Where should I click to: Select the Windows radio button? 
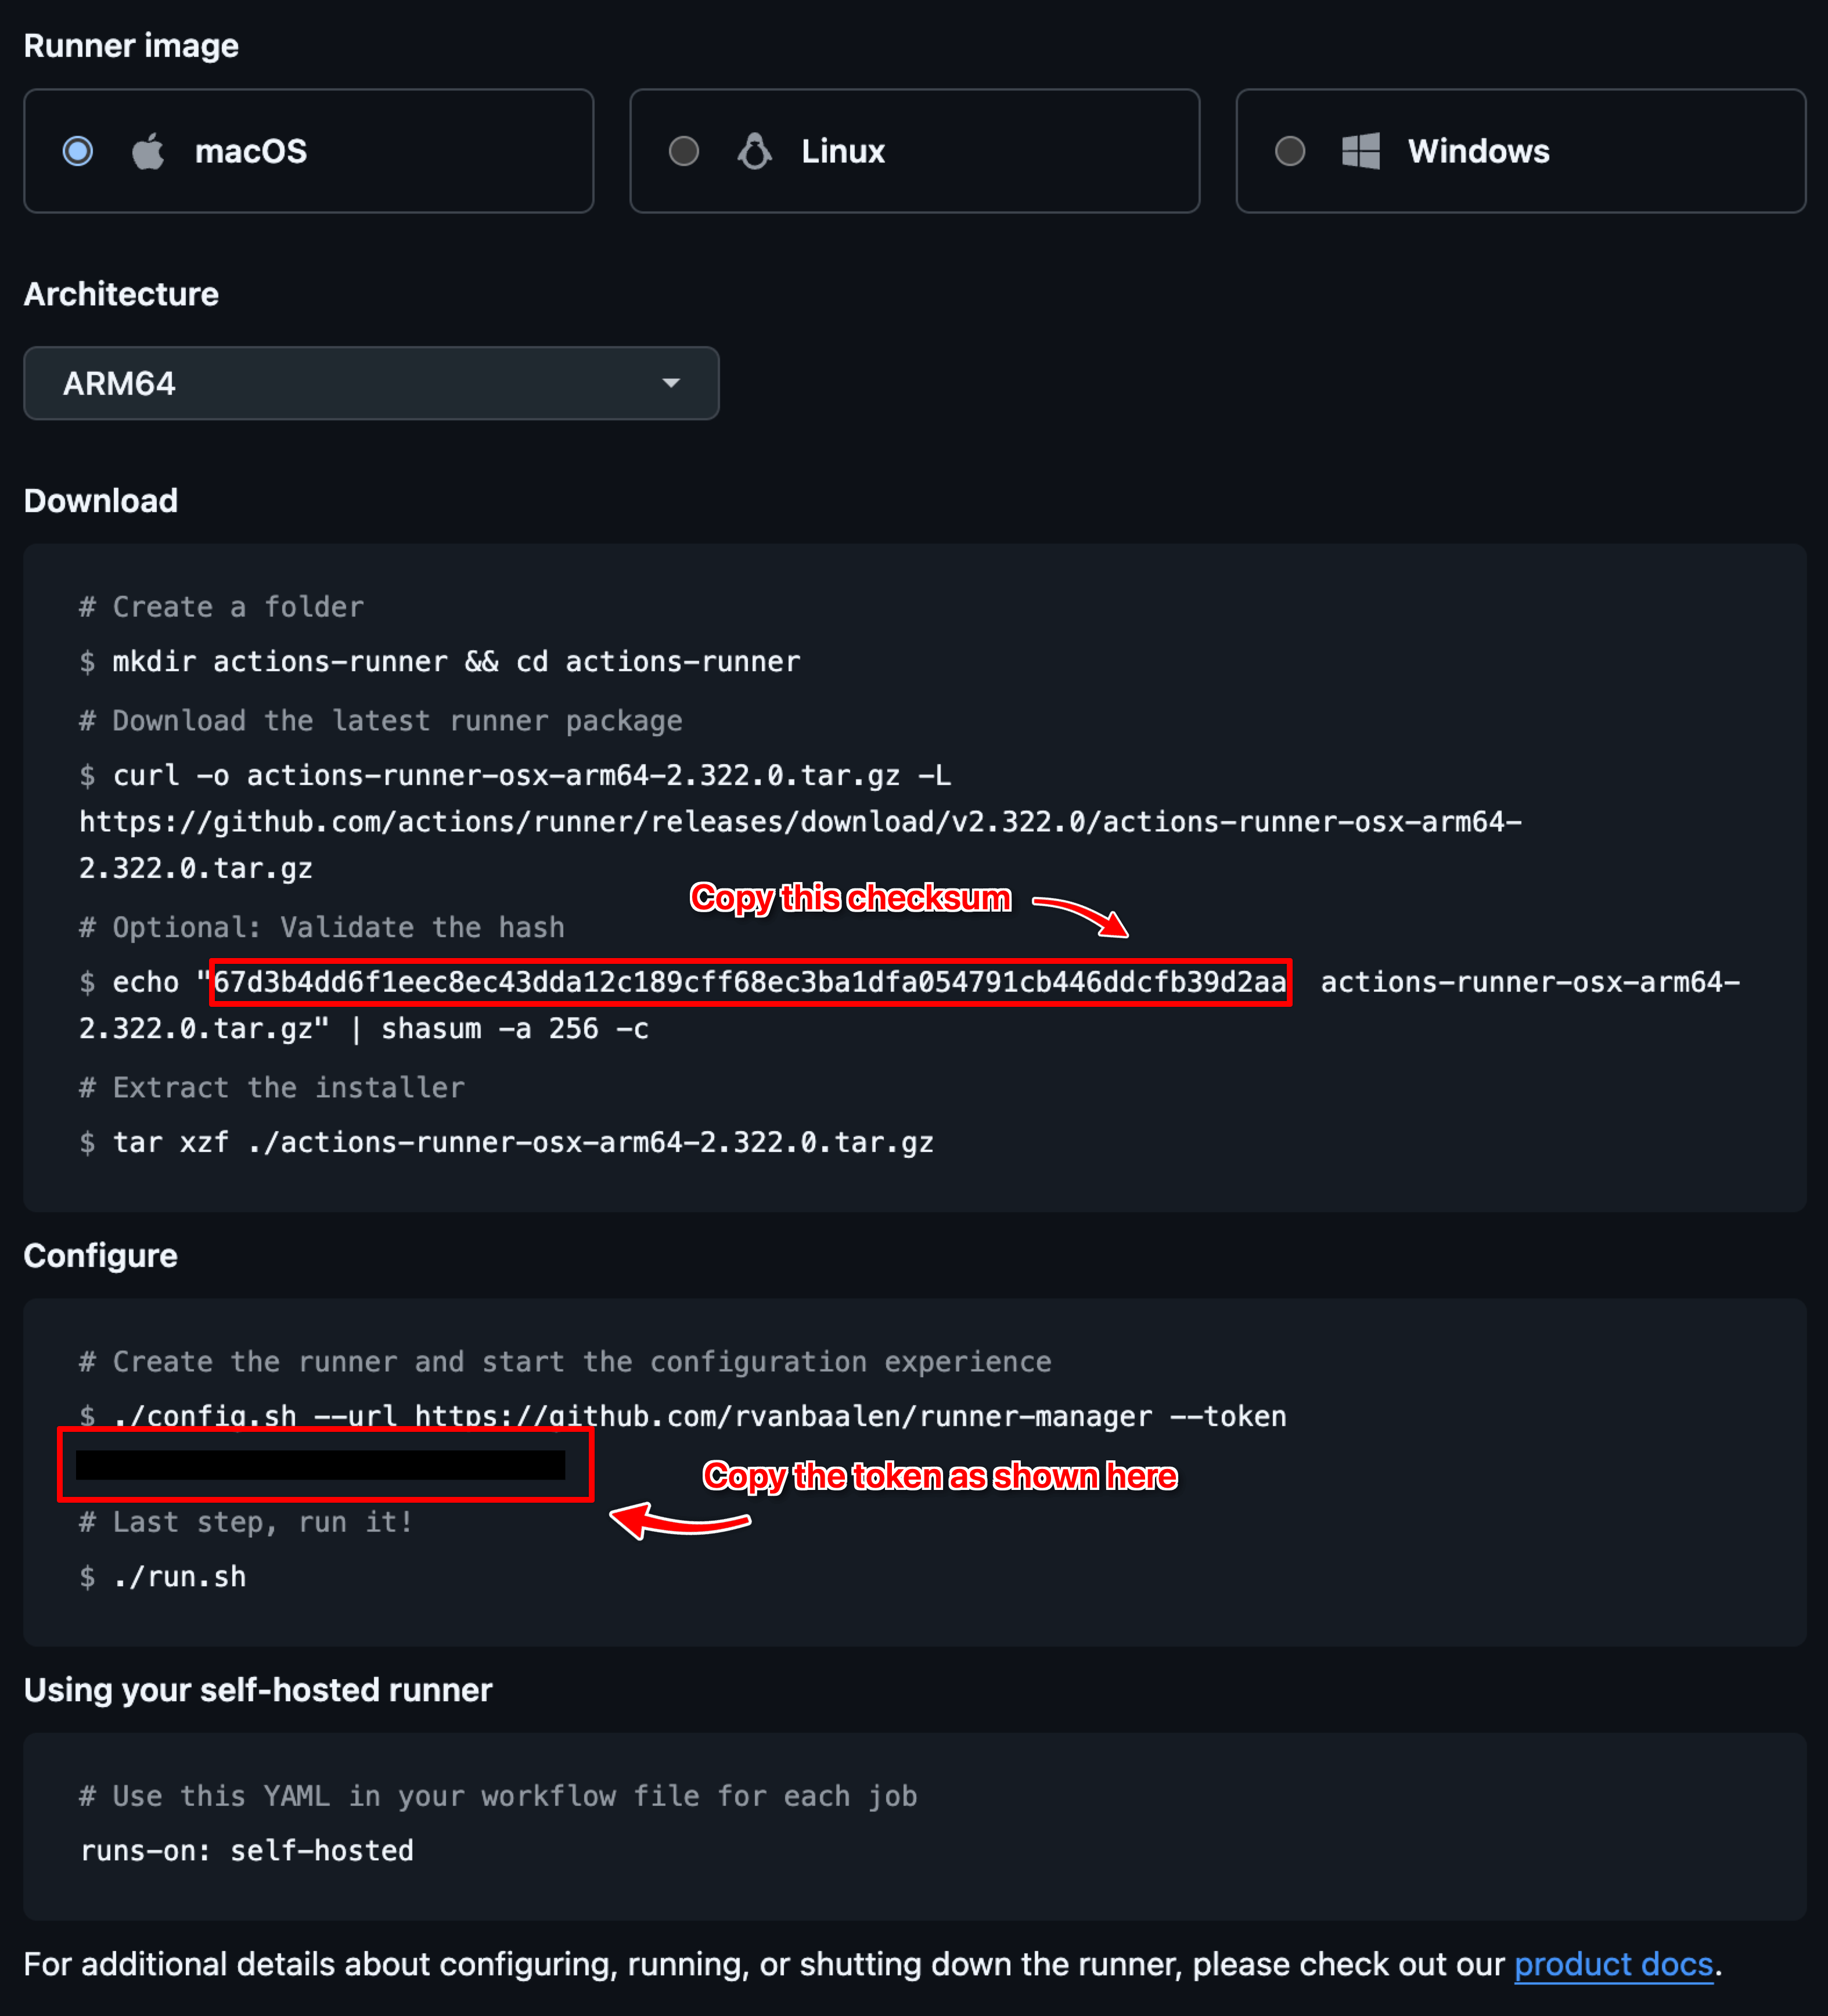click(x=1290, y=151)
